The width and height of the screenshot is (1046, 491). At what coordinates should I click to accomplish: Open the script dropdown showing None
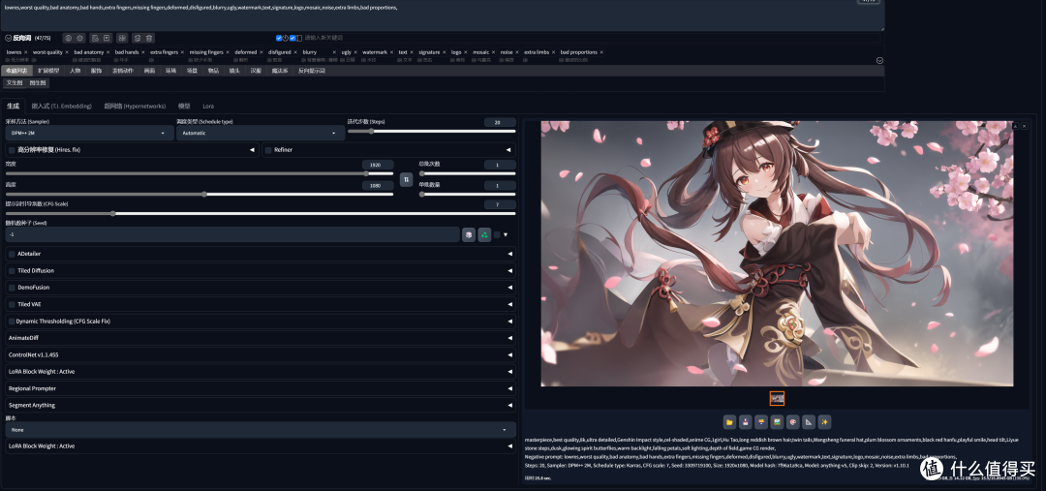click(x=261, y=430)
